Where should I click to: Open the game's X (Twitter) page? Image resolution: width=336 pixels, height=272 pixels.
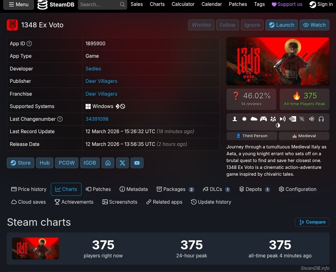(x=122, y=163)
